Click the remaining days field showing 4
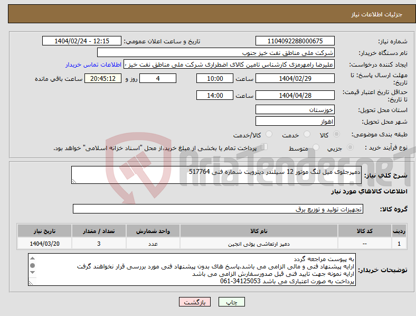Screen dimensions: 416x316 tap(158, 78)
